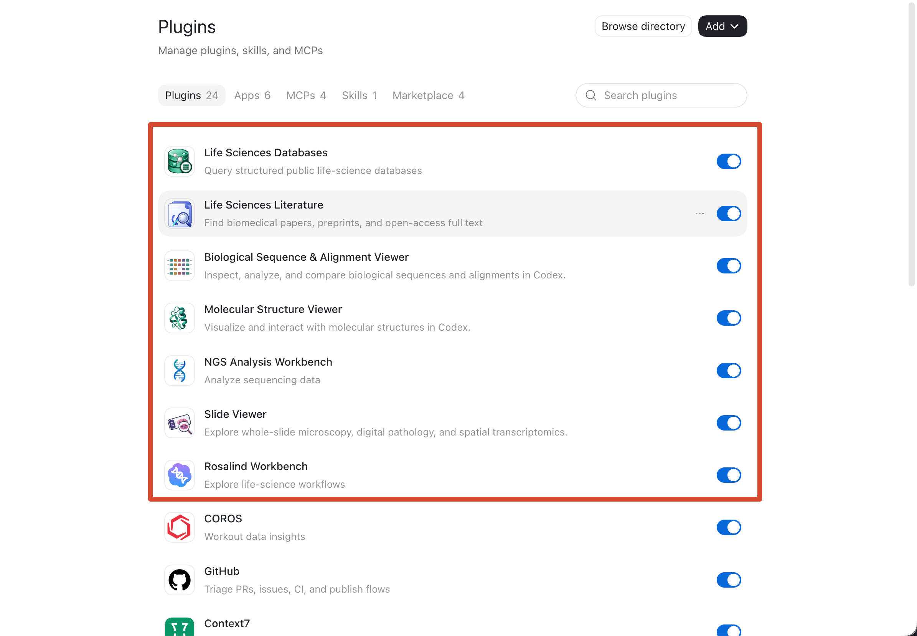Viewport: 917px width, 636px height.
Task: Open the Biological Sequence & Alignment Viewer icon
Action: (x=180, y=266)
